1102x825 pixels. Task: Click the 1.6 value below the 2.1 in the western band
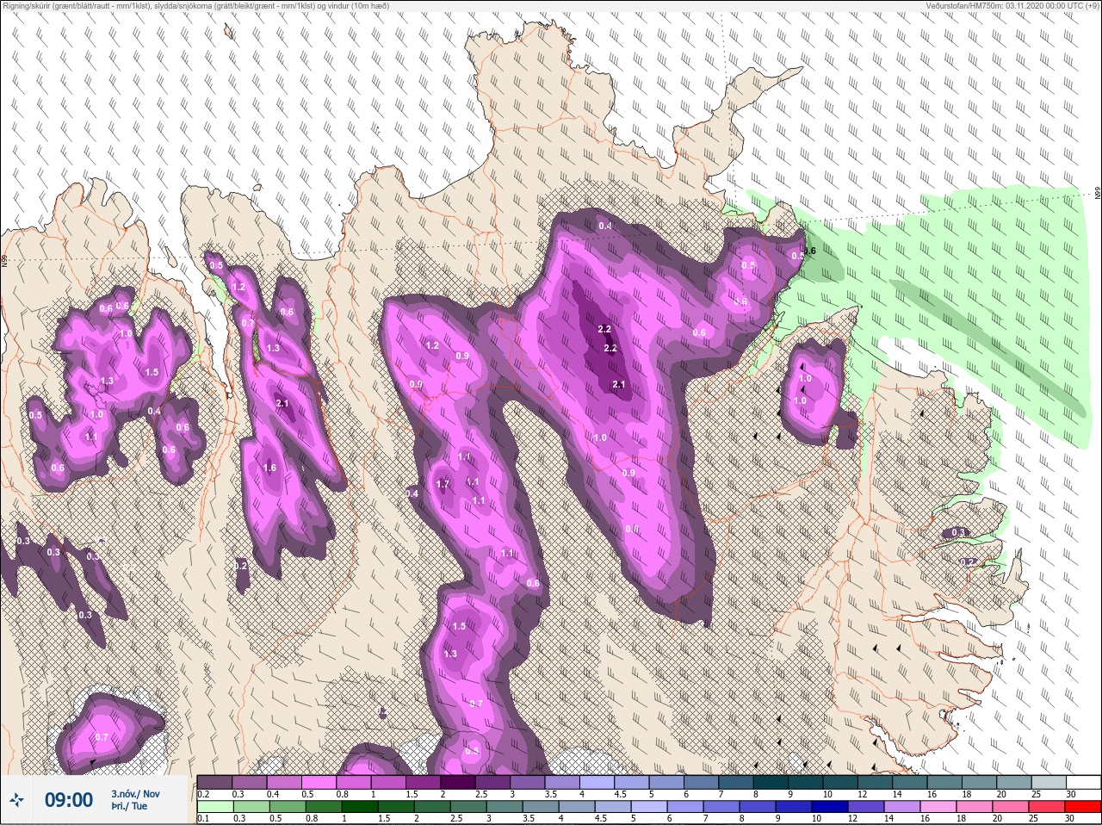(269, 468)
